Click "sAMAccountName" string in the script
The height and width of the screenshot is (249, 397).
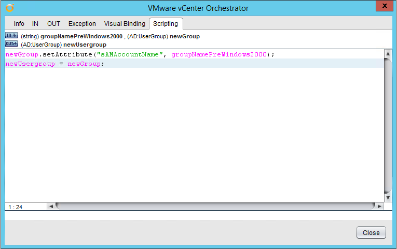click(x=130, y=54)
